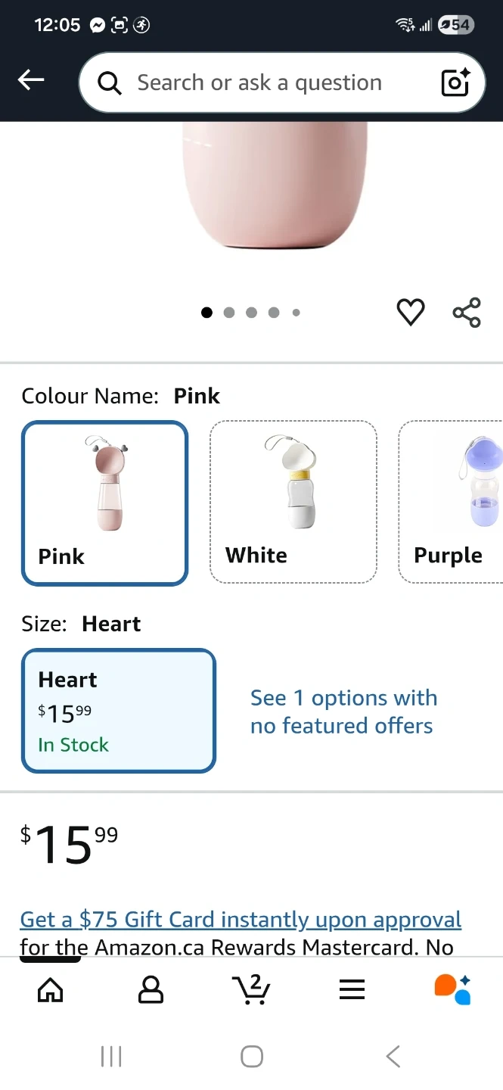Viewport: 503px width, 1090px height.
Task: Open the $75 Gift Card offer link
Action: tap(241, 920)
